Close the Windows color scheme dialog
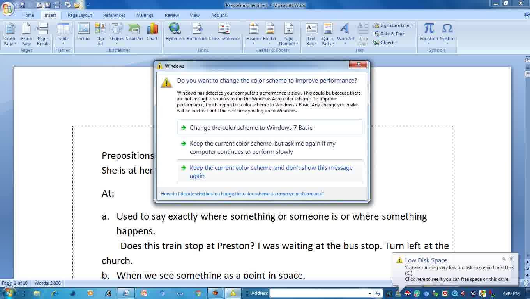Screen dimensions: 530x299 [358, 65]
